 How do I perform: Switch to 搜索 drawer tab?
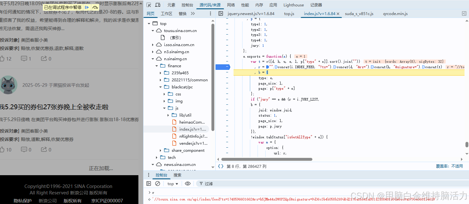coord(177,175)
